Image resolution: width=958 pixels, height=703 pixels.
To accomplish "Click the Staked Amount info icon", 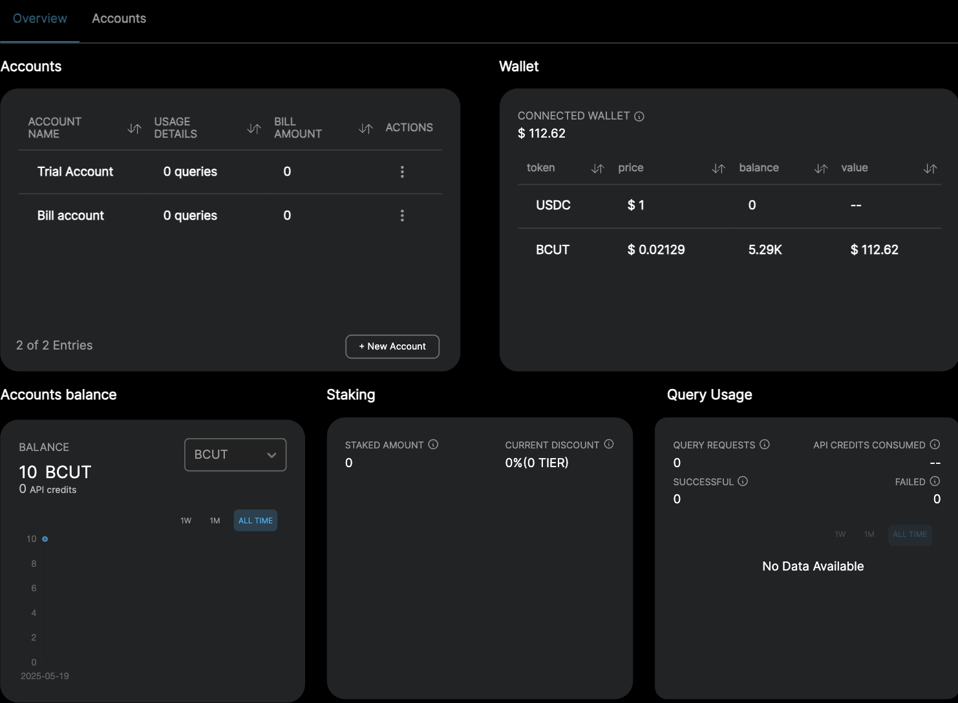I will [x=433, y=445].
